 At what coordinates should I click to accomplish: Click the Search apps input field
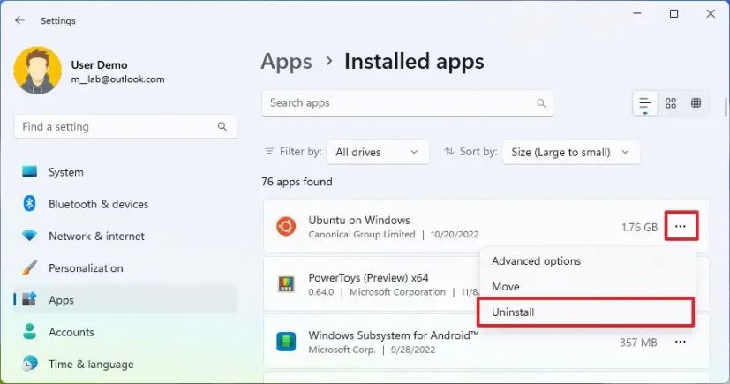pyautogui.click(x=407, y=103)
